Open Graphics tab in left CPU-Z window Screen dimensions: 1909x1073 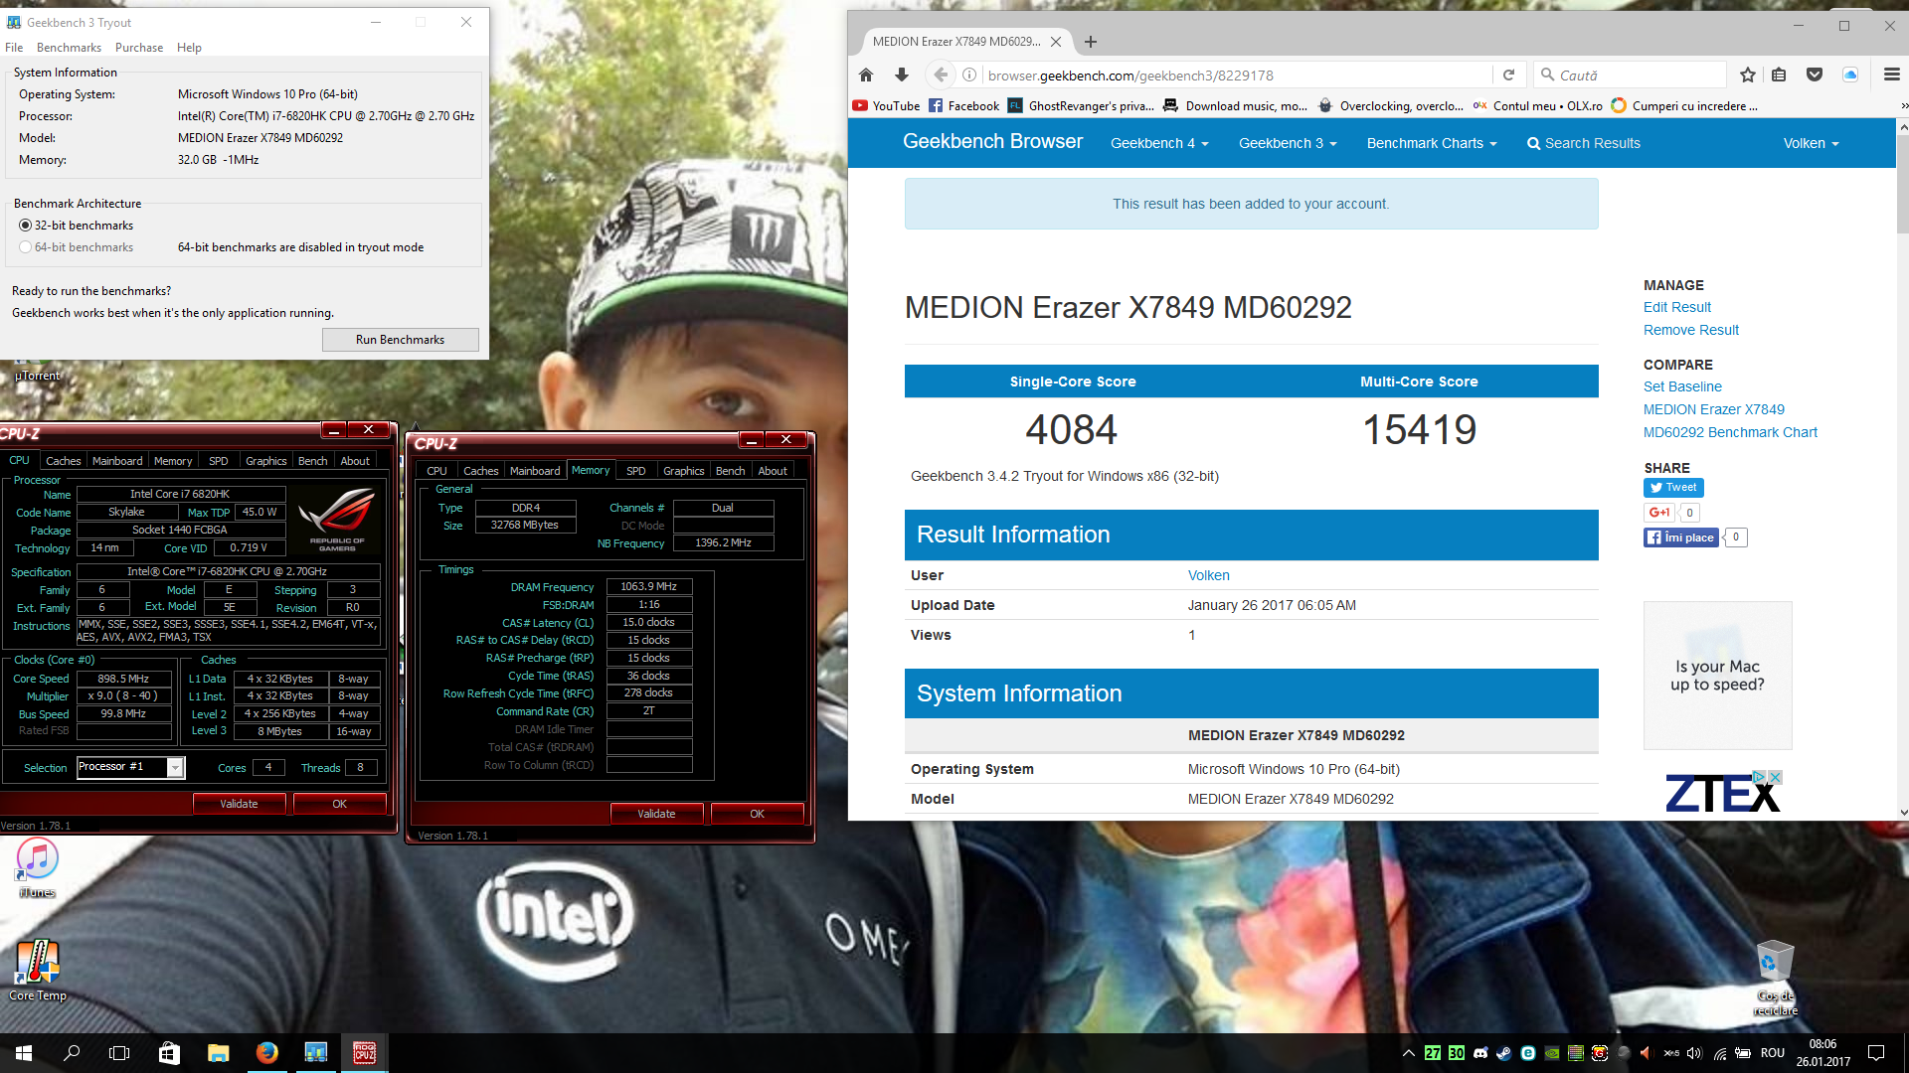[x=265, y=461]
